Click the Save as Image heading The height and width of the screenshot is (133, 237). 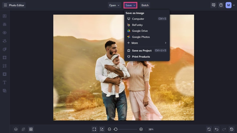[135, 13]
